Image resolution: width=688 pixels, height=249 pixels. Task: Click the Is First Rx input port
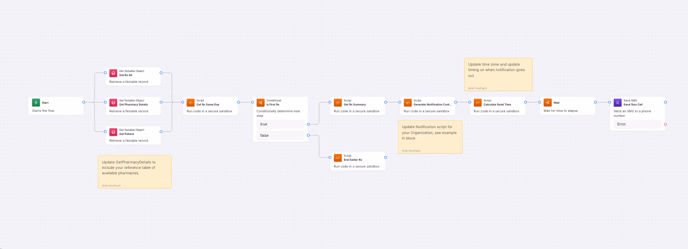pos(253,102)
